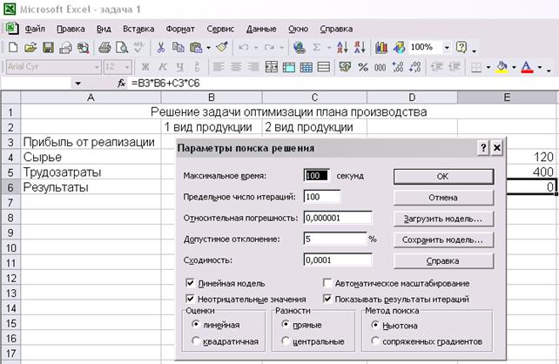Click the Сходимость input field
Image resolution: width=559 pixels, height=364 pixels.
338,260
